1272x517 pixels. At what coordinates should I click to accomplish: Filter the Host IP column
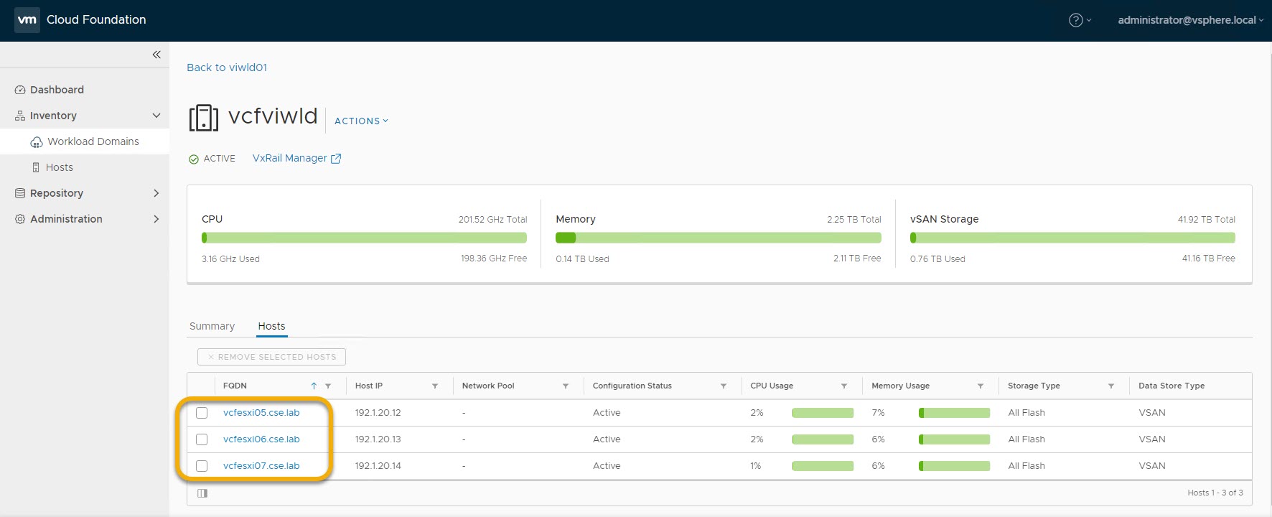(x=435, y=386)
